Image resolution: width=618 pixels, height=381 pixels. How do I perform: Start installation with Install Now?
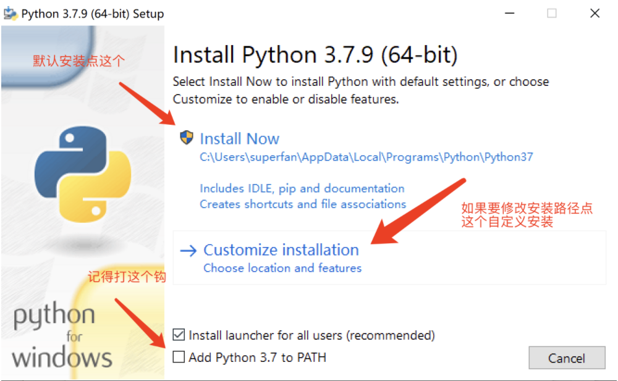(x=239, y=139)
